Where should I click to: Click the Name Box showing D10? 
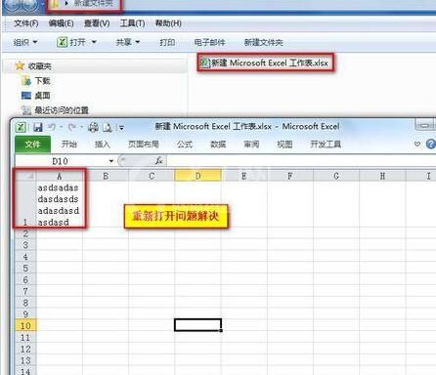point(61,161)
